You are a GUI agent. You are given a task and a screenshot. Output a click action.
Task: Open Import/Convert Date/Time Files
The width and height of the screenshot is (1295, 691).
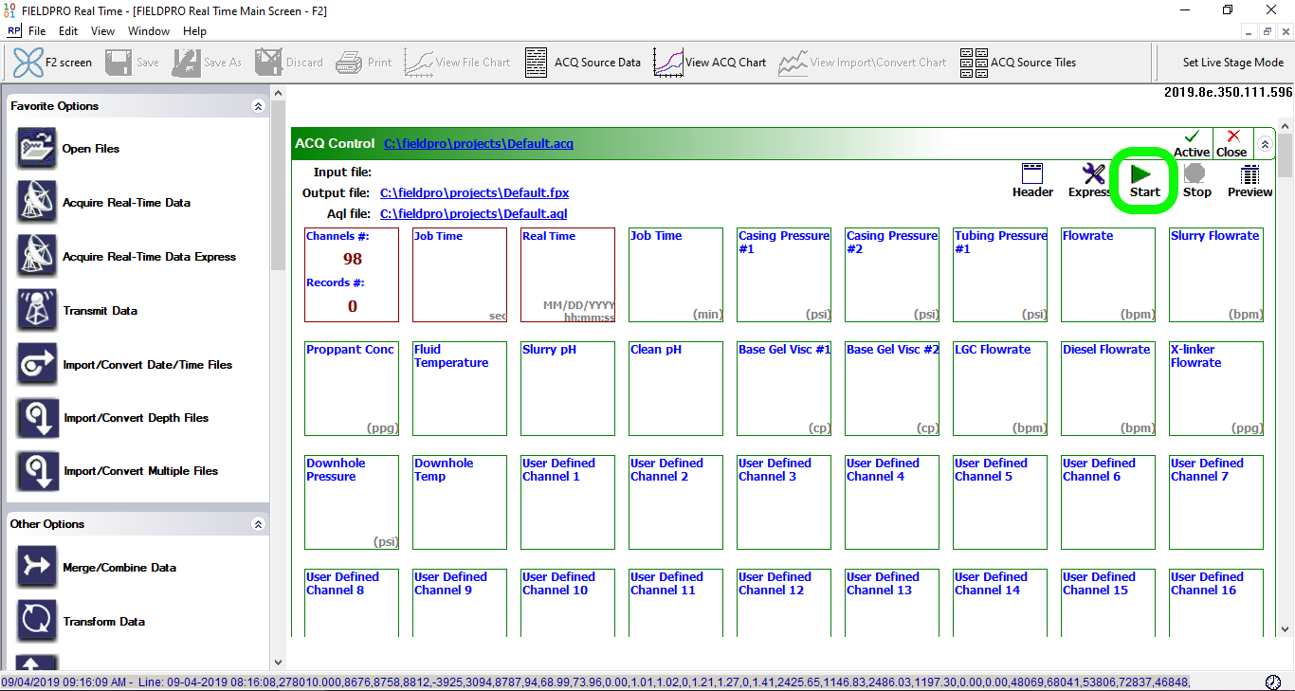tap(36, 365)
